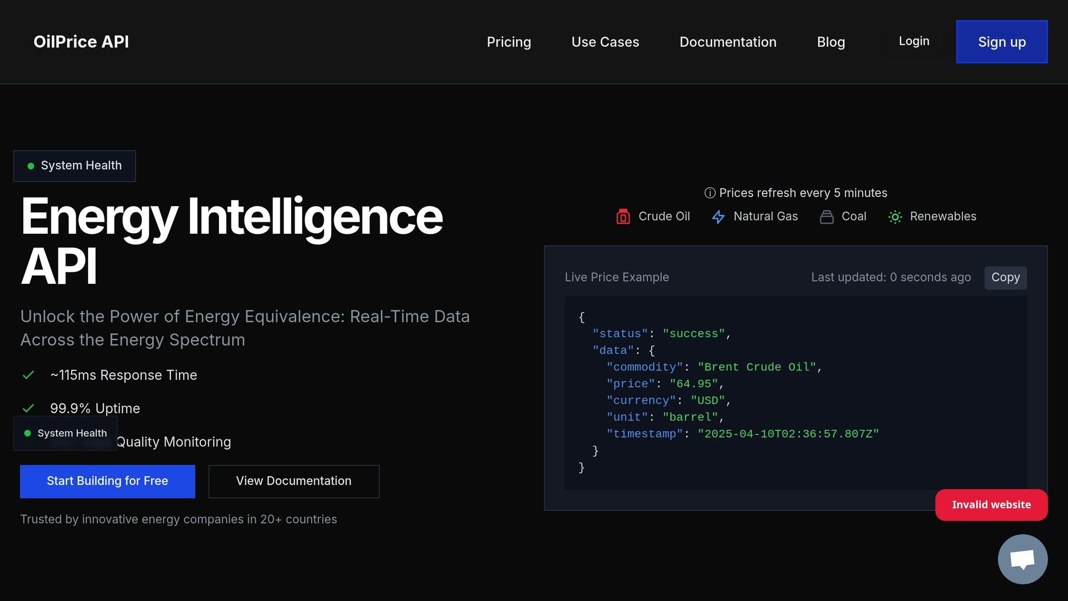Viewport: 1068px width, 601px height.
Task: Click the Invalid website red badge
Action: coord(991,504)
